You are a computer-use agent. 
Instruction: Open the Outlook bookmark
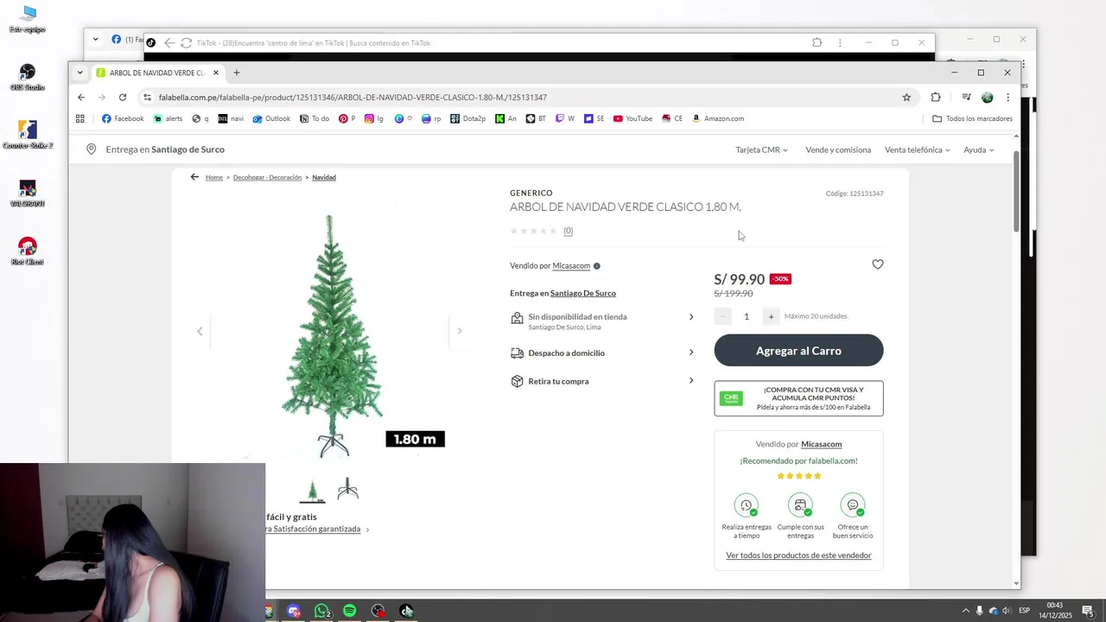coord(271,118)
